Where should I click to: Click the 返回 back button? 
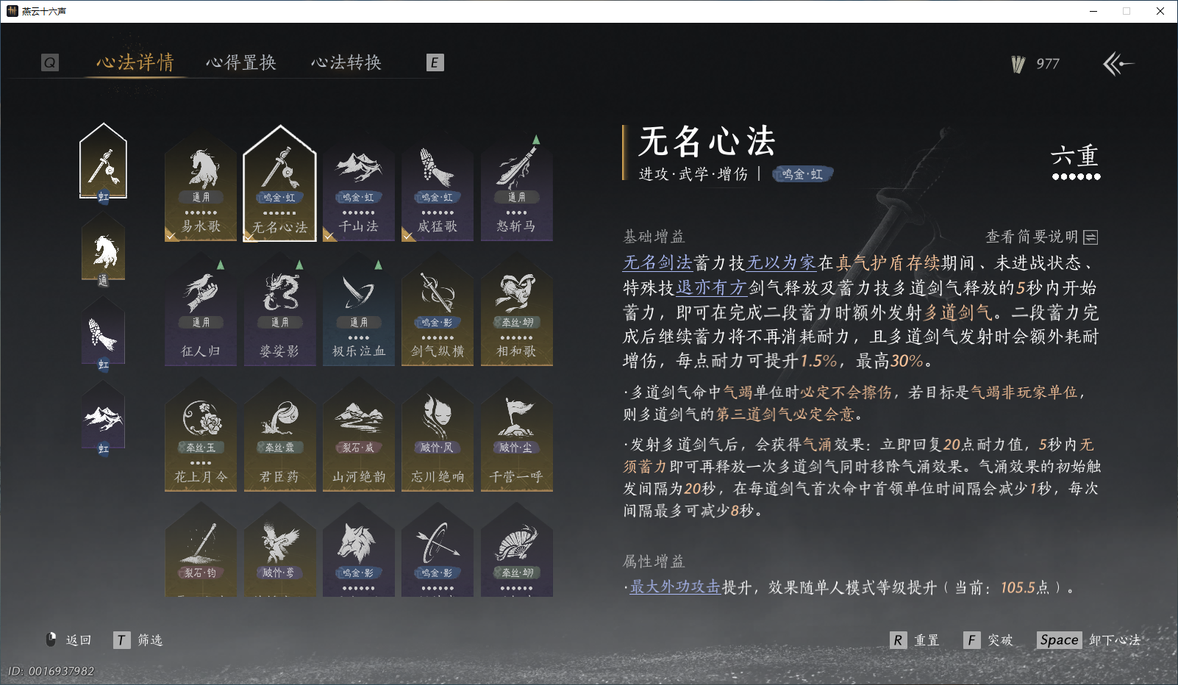69,640
